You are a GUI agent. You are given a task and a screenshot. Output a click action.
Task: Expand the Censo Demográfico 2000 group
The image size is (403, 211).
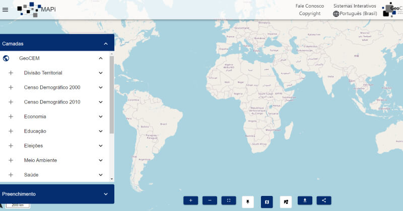pyautogui.click(x=101, y=87)
